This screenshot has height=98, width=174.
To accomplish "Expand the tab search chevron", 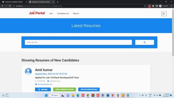I will [156, 2].
